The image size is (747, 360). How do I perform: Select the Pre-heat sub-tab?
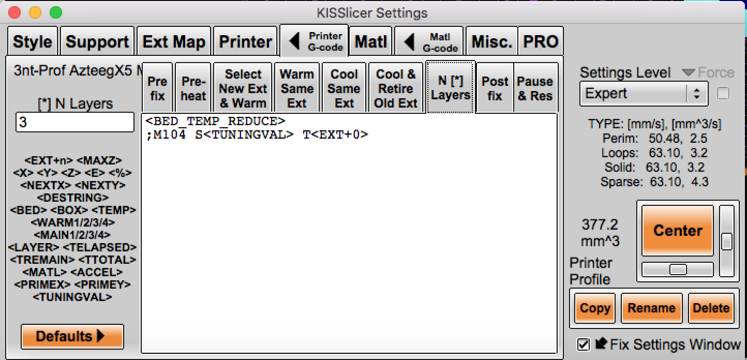tap(193, 88)
